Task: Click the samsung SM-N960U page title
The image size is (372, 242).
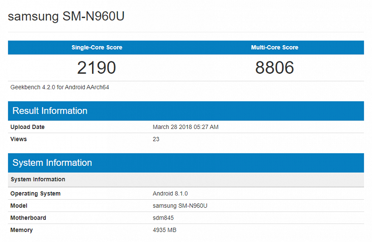Action: tap(66, 17)
